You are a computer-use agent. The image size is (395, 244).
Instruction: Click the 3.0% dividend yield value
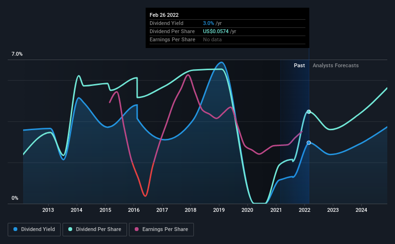(209, 23)
